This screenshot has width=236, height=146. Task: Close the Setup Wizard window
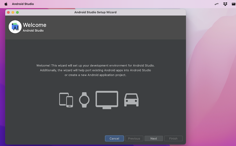pos(8,12)
